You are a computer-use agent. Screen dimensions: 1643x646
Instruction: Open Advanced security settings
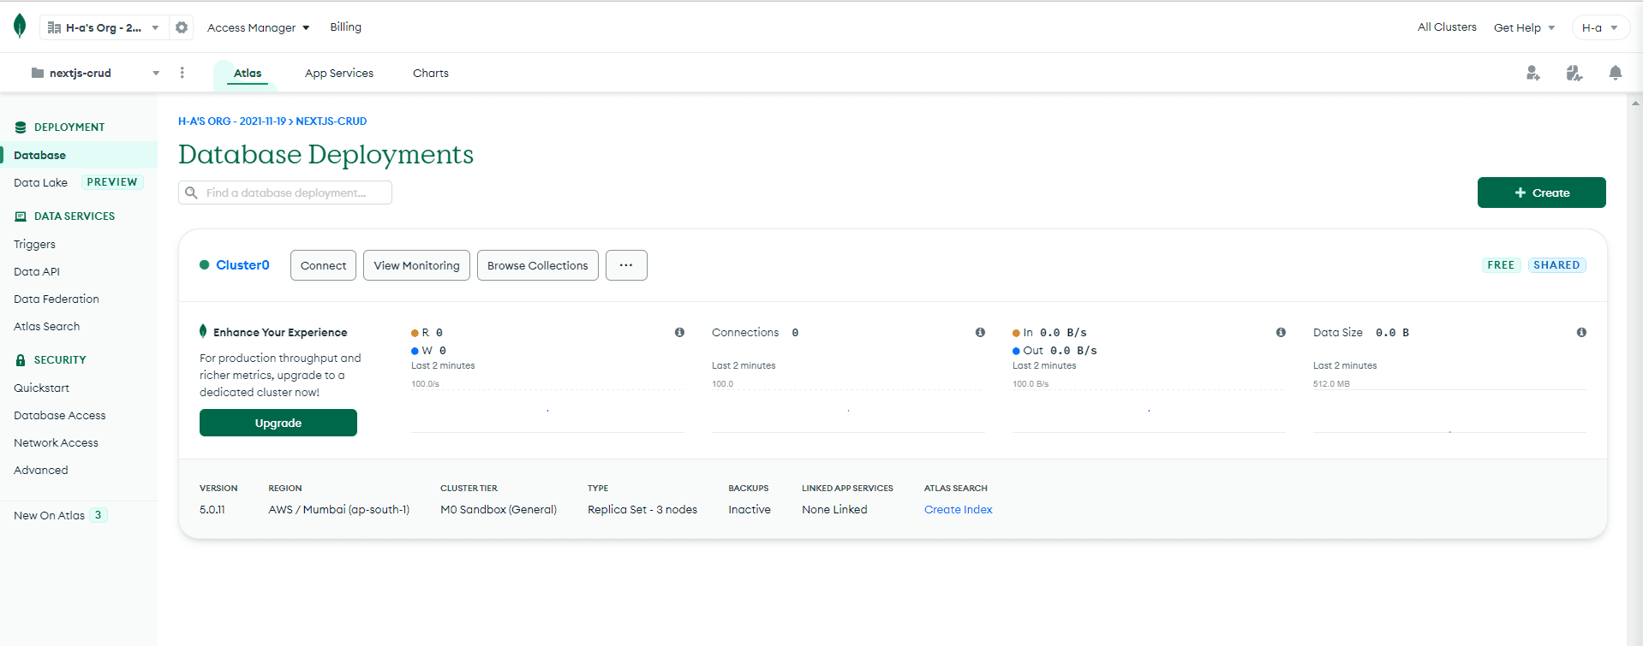click(x=41, y=470)
